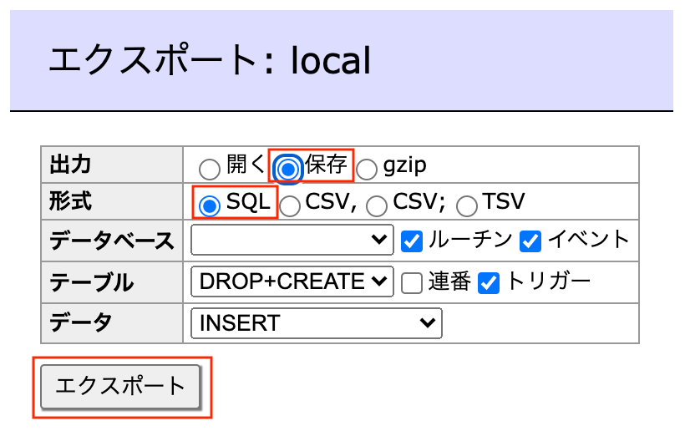Choose gzip output option
Image resolution: width=685 pixels, height=431 pixels.
[367, 169]
